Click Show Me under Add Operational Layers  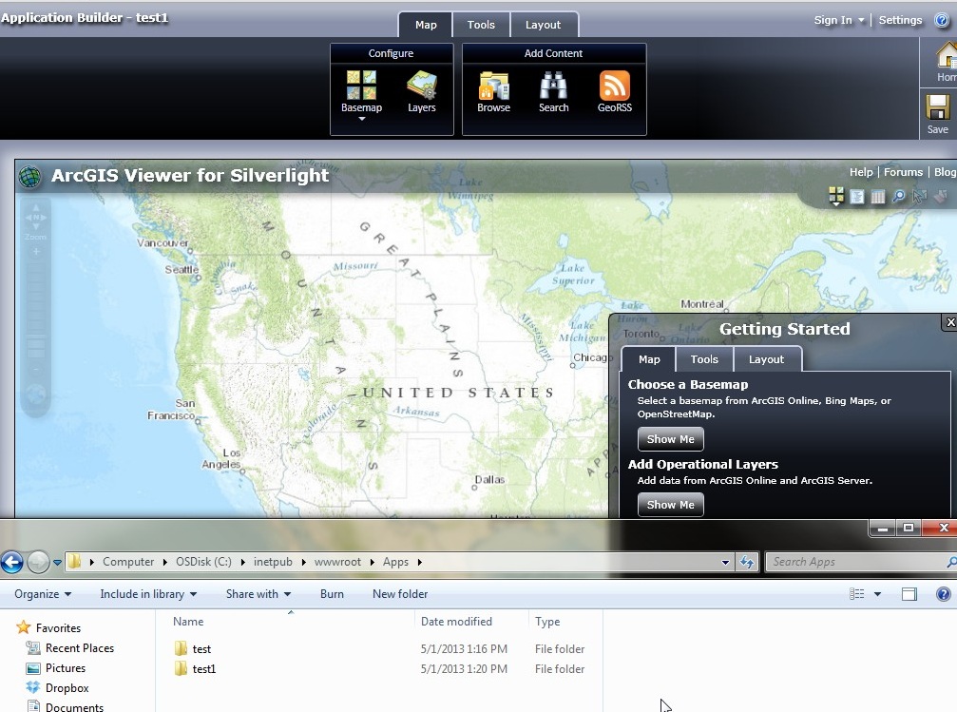pyautogui.click(x=670, y=505)
